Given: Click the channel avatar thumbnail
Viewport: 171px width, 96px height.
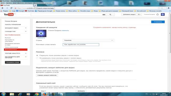Looking at the screenshot, I should tap(41, 33).
